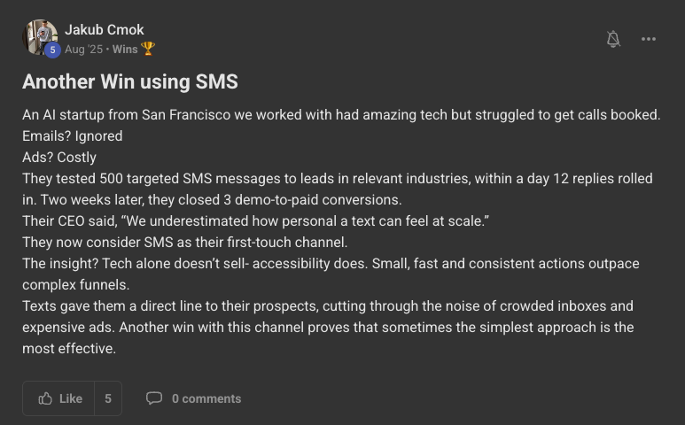Click the Aug '25 post timestamp
The width and height of the screenshot is (685, 425).
tap(83, 49)
